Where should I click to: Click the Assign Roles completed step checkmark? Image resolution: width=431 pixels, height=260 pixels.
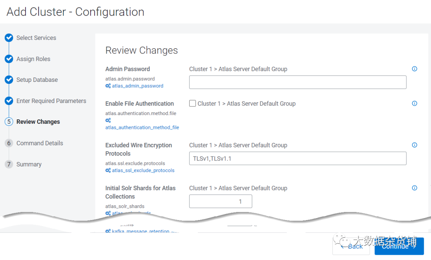pyautogui.click(x=9, y=59)
